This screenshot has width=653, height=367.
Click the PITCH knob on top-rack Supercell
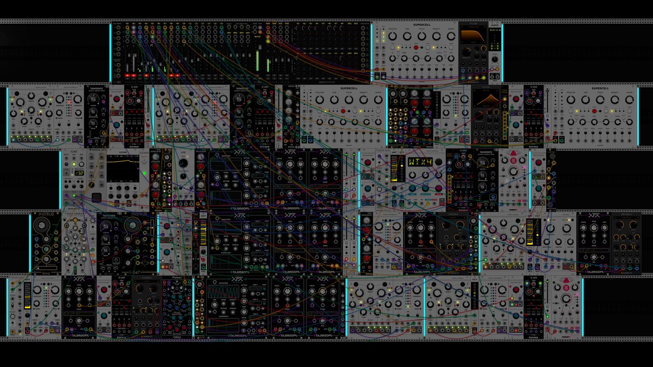tap(422, 36)
